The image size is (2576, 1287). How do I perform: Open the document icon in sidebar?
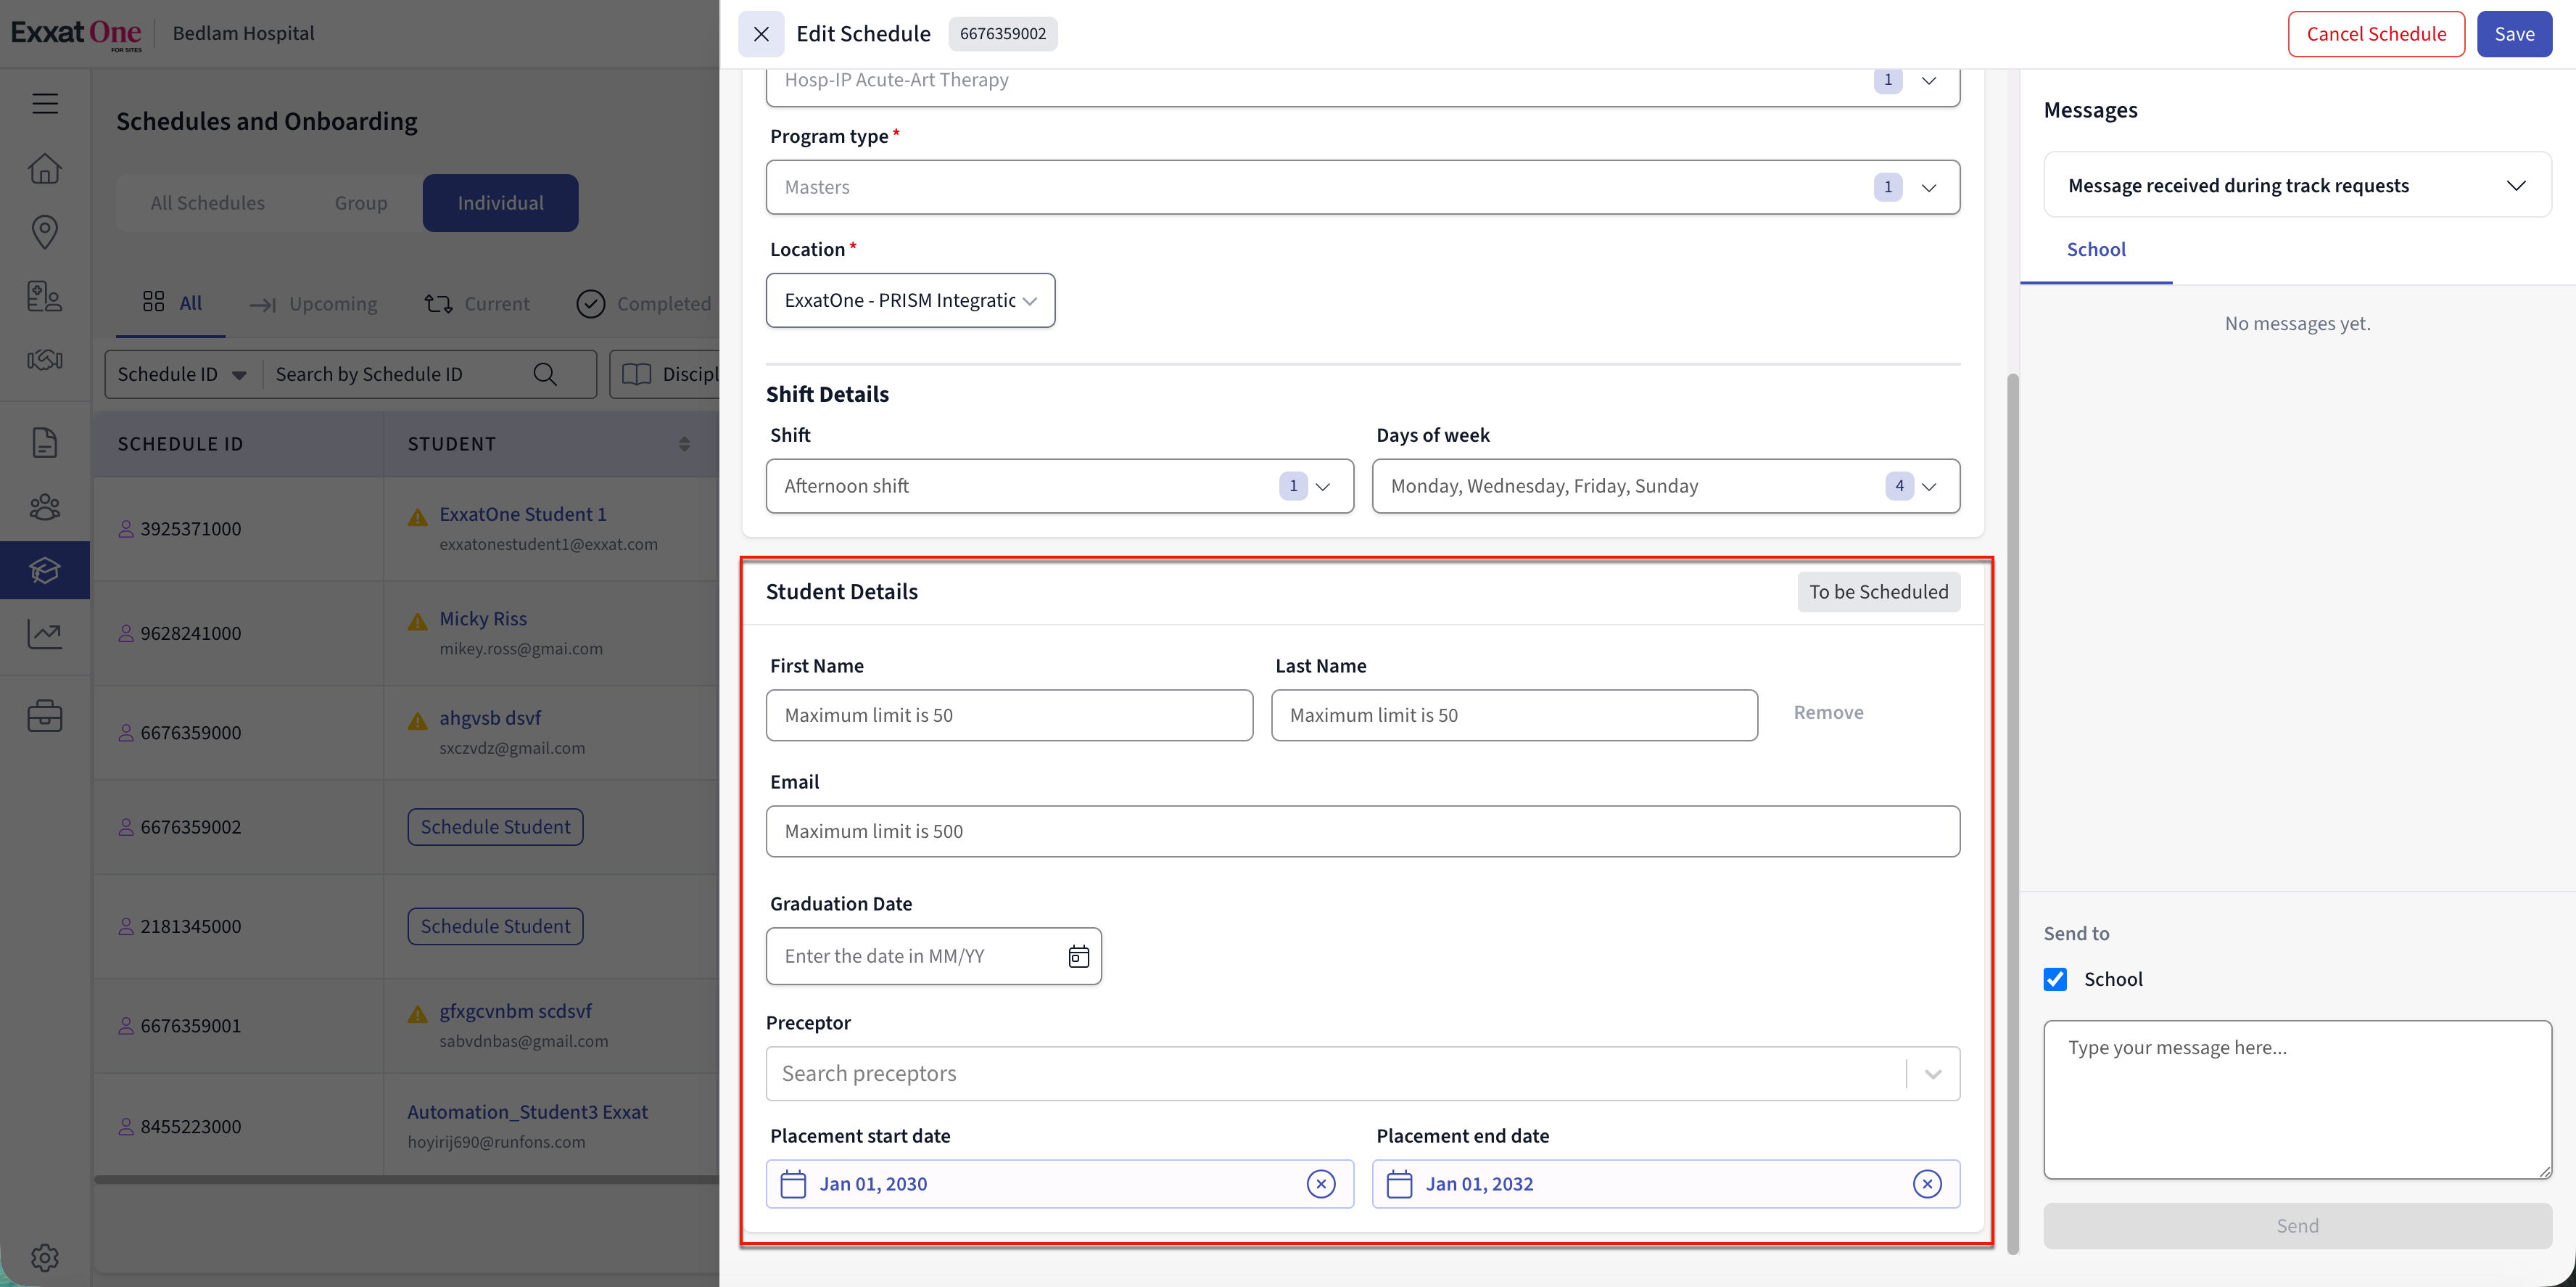[x=45, y=442]
